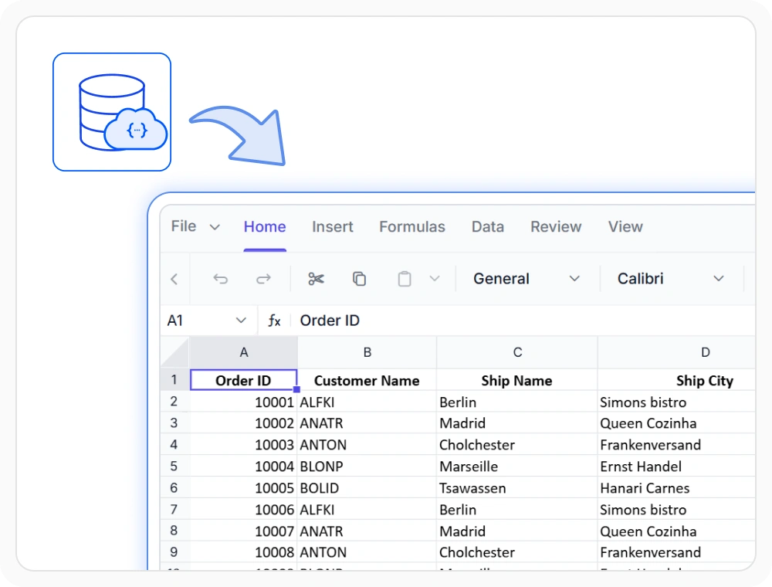The image size is (772, 587).
Task: Select Frankenversand in row 9
Action: [x=676, y=552]
